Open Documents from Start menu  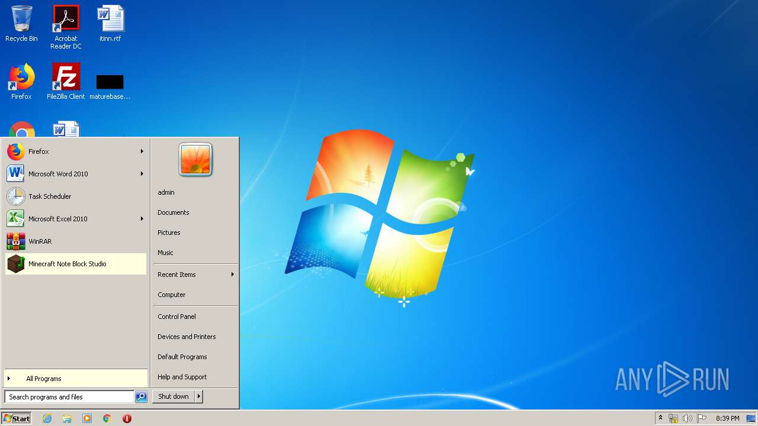(174, 212)
